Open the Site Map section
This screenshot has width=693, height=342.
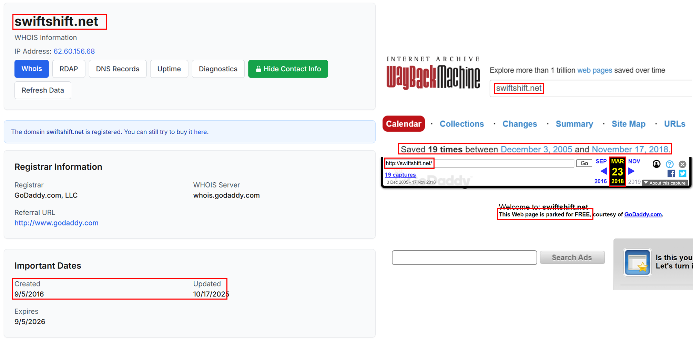coord(629,124)
